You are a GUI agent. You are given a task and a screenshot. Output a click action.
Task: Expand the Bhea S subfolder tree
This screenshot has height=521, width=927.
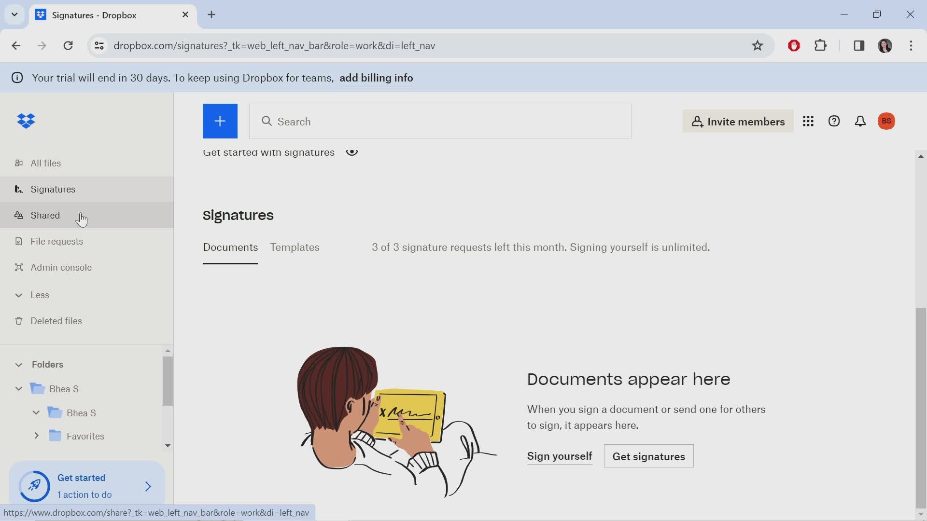(36, 413)
